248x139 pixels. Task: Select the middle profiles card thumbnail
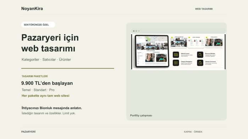pos(196,42)
